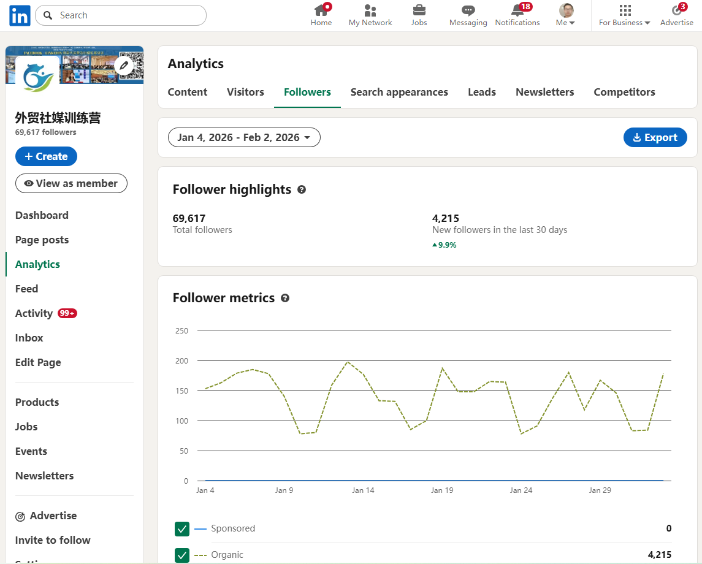702x564 pixels.
Task: Click the pencil edit icon on banner
Action: (x=124, y=65)
